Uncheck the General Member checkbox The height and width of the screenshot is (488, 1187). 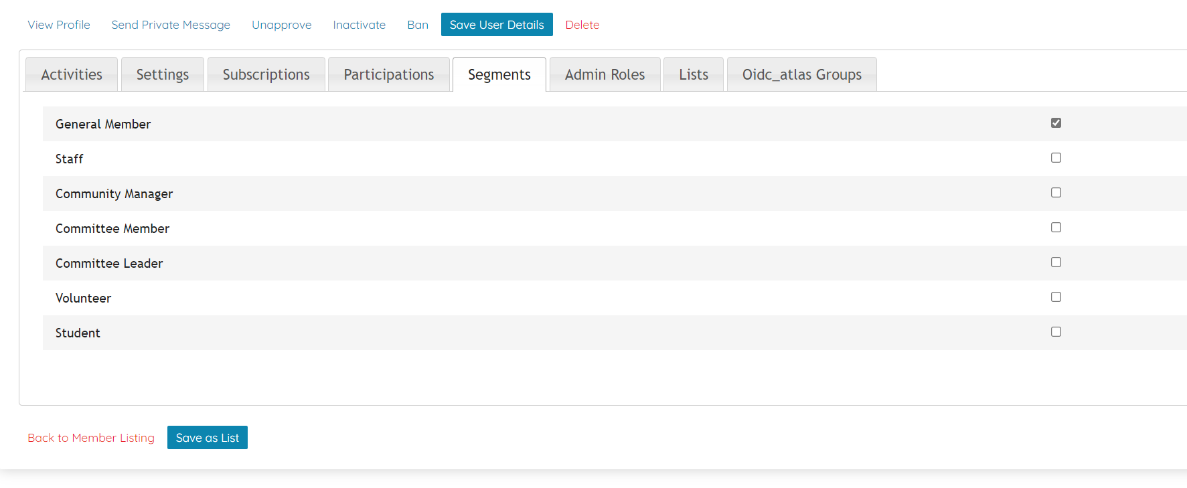pos(1056,123)
